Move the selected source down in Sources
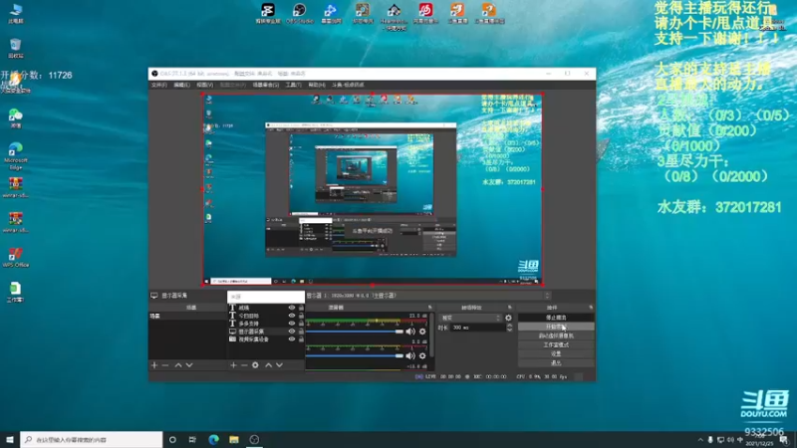This screenshot has height=448, width=797. 279,365
